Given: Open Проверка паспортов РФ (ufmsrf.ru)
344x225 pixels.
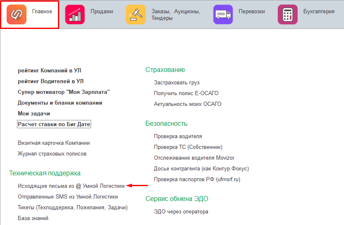Looking at the screenshot, I should coord(197,180).
